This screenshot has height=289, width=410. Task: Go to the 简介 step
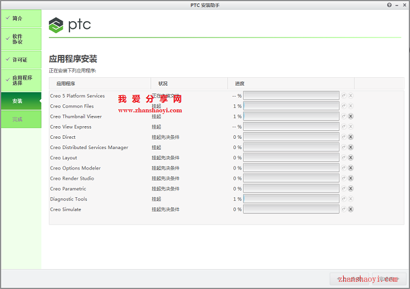click(x=21, y=18)
